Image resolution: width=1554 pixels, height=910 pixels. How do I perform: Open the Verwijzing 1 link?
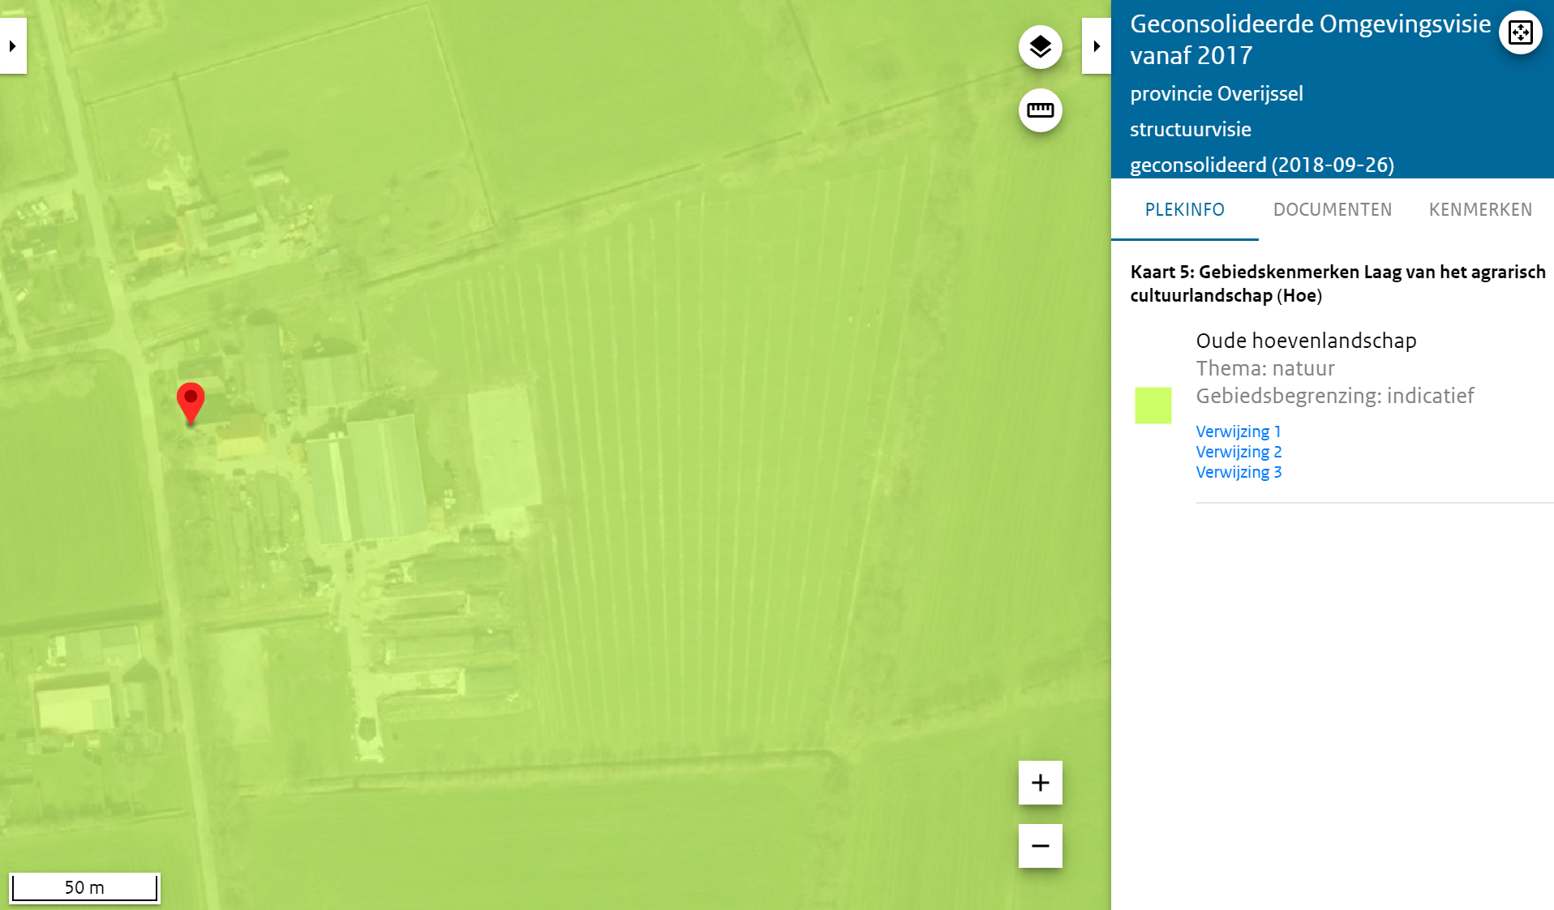click(1238, 431)
